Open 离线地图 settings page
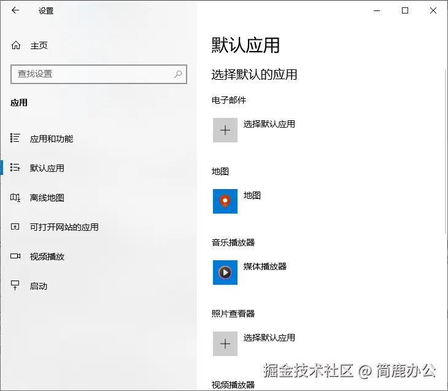Image resolution: width=448 pixels, height=391 pixels. pyautogui.click(x=47, y=198)
